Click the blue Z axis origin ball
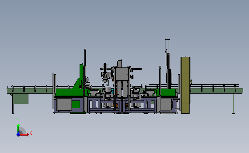Screen dimensions: 249x153 pos(18,135)
